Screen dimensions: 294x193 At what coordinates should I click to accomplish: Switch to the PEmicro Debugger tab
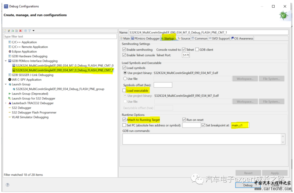coord(145,38)
